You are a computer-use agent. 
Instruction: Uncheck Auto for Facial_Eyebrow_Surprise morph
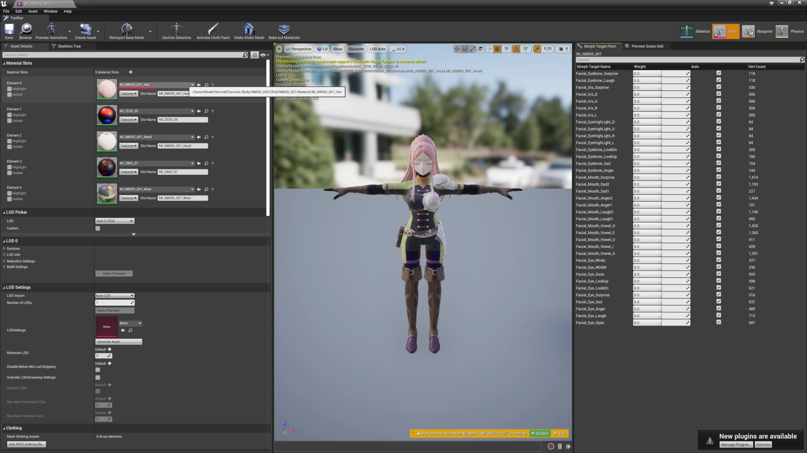pos(719,73)
